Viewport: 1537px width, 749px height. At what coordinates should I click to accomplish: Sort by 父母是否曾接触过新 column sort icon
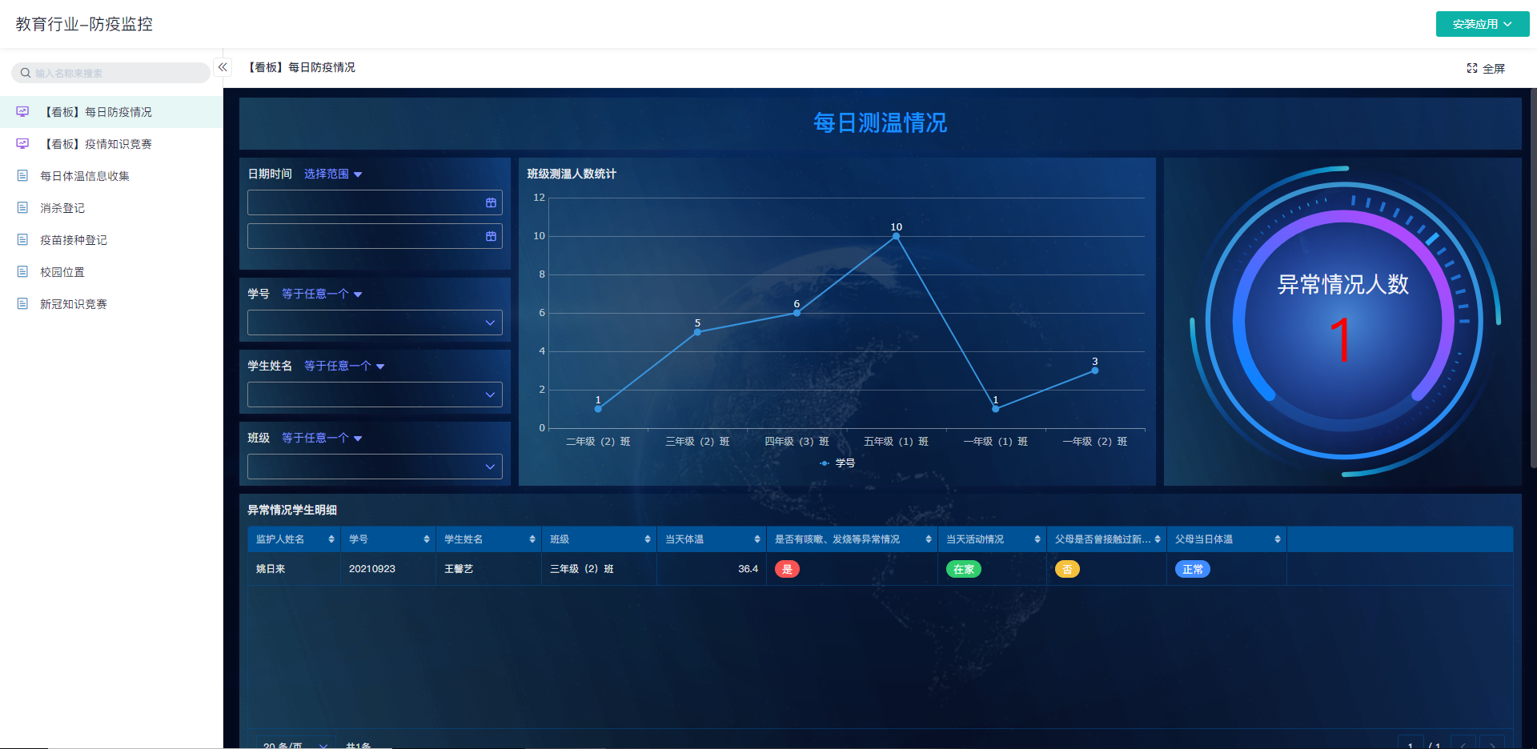pyautogui.click(x=1158, y=539)
